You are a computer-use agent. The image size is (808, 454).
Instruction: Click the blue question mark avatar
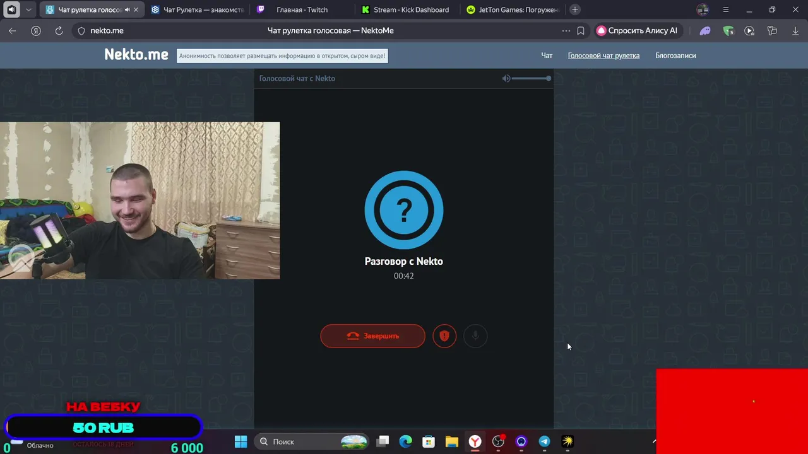pyautogui.click(x=404, y=210)
